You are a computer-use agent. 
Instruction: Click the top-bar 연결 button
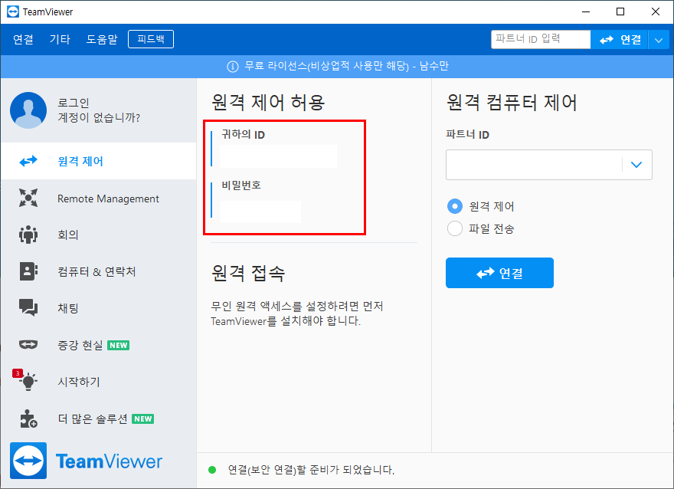pos(620,40)
